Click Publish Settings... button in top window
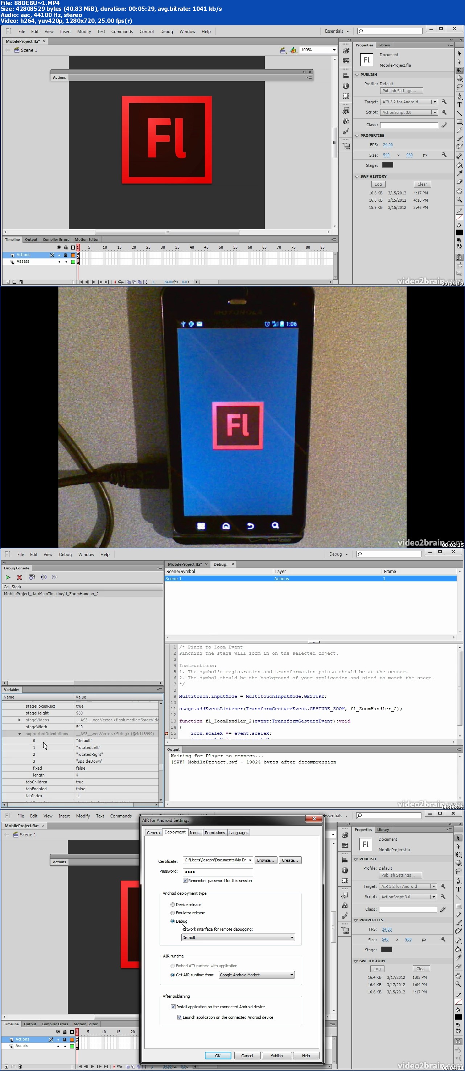 pos(401,91)
